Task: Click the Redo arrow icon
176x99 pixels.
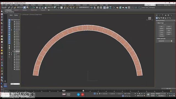Action: [5, 8]
